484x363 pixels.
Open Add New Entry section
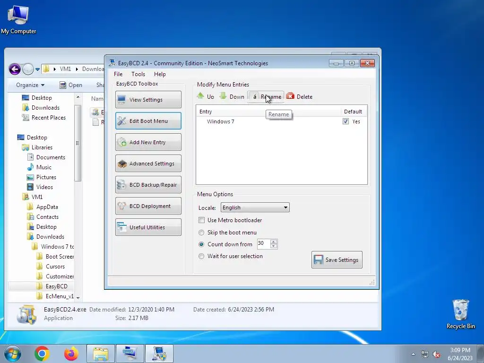pyautogui.click(x=148, y=142)
